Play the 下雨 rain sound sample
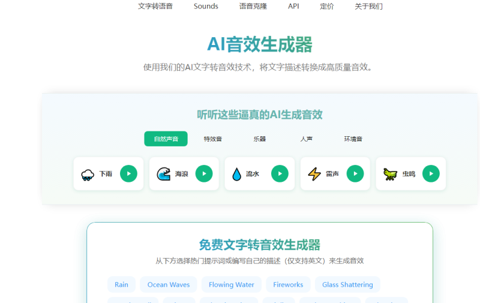Image resolution: width=480 pixels, height=303 pixels. [x=128, y=174]
